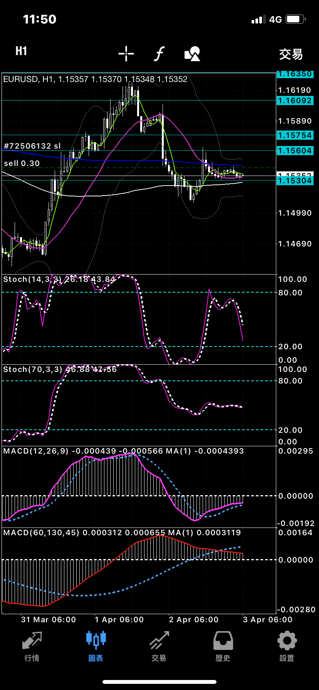Change the H1 timeframe selector

click(21, 51)
